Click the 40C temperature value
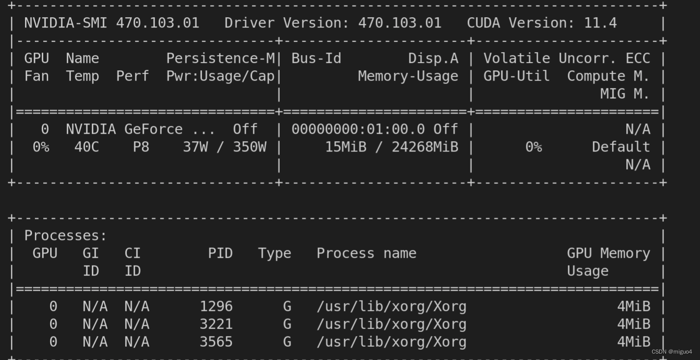Screen dimensions: 700x360 (x=87, y=147)
